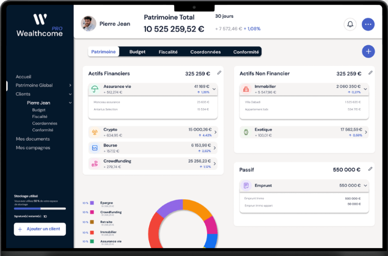Click the Patrimoine Total amount 10 525 259,52 €

pyautogui.click(x=174, y=29)
